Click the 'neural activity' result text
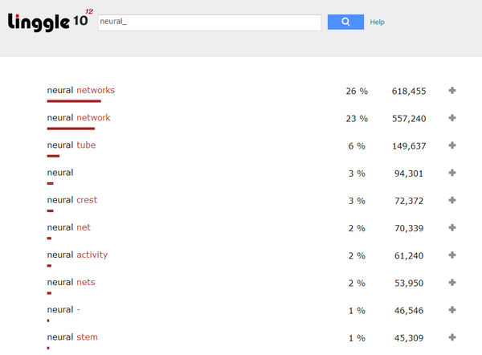 click(x=77, y=255)
